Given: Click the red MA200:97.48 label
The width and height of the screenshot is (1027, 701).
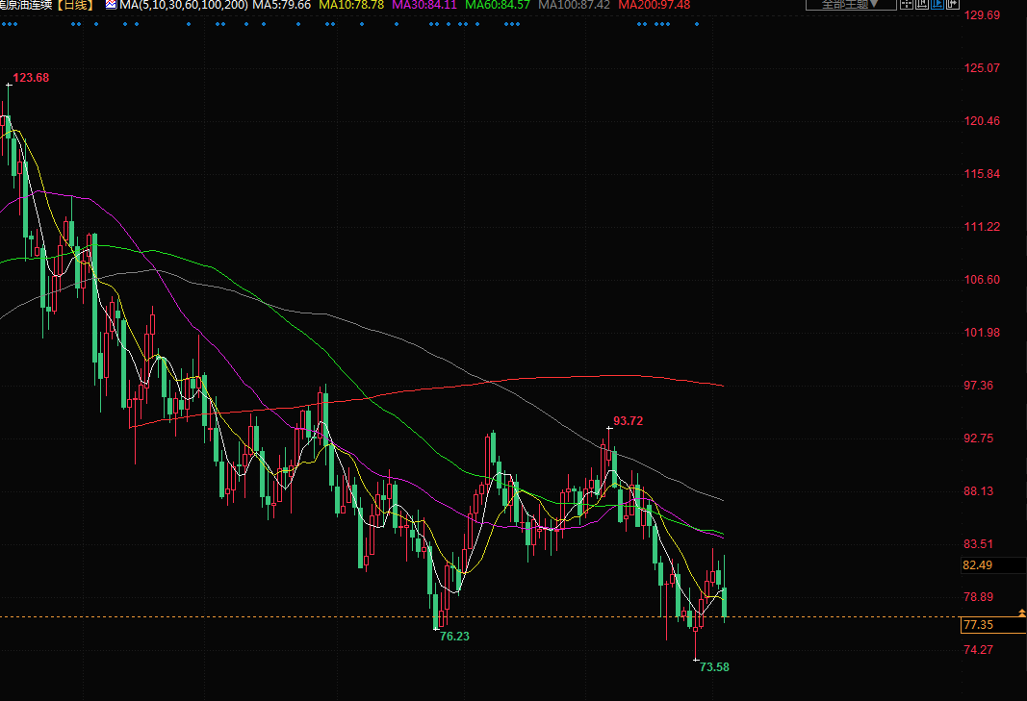Looking at the screenshot, I should [655, 6].
